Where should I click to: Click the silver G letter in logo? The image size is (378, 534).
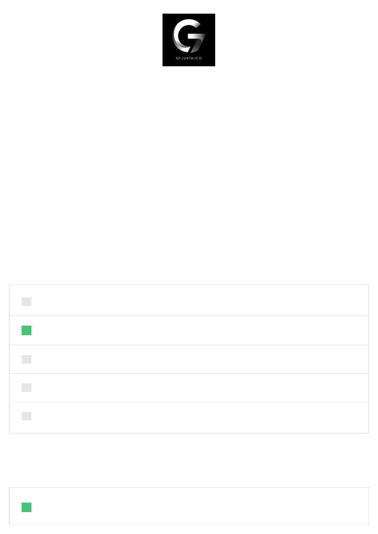tap(183, 36)
